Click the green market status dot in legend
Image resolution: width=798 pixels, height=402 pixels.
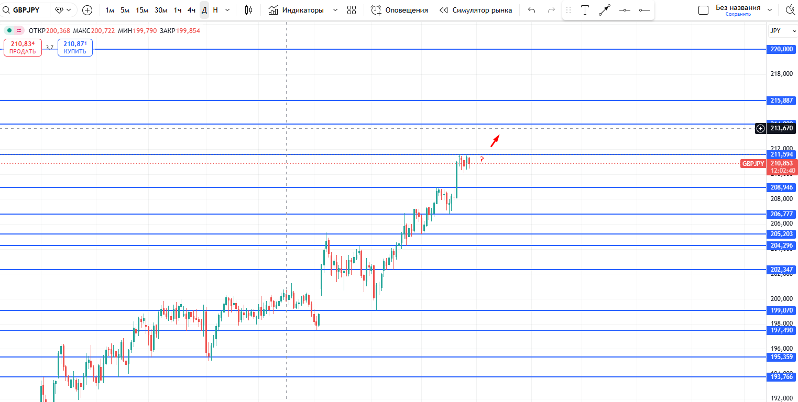tap(9, 30)
